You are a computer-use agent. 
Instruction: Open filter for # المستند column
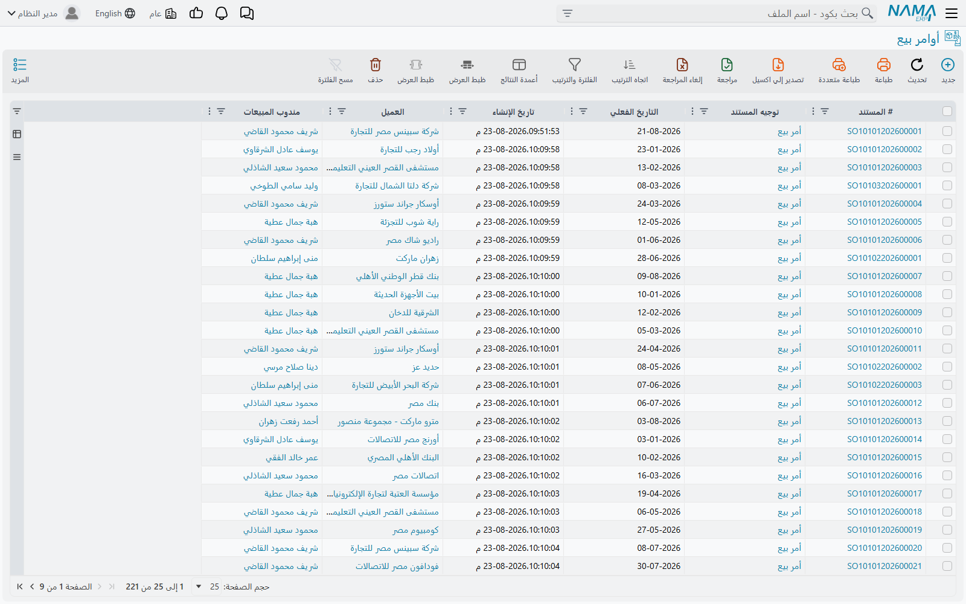click(825, 111)
